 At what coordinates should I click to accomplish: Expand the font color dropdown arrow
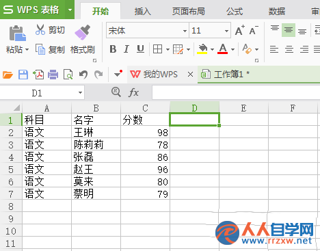click(232, 49)
